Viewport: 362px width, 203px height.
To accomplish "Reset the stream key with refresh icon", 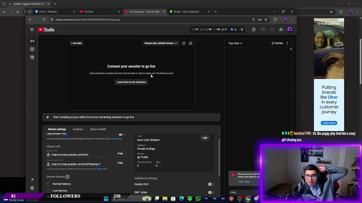I will click(184, 43).
